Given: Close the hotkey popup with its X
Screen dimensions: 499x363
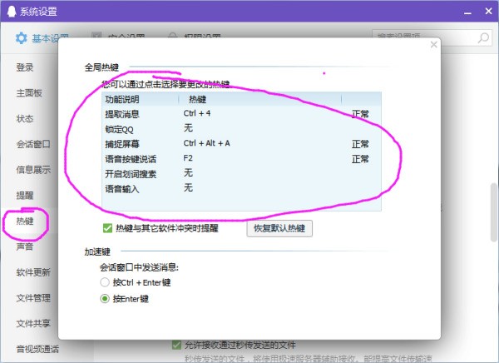Looking at the screenshot, I should (432, 46).
